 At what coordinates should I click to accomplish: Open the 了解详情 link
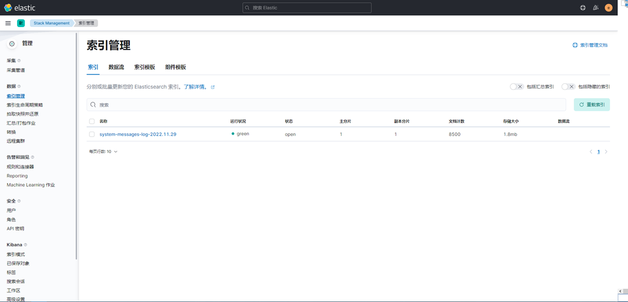coord(195,87)
